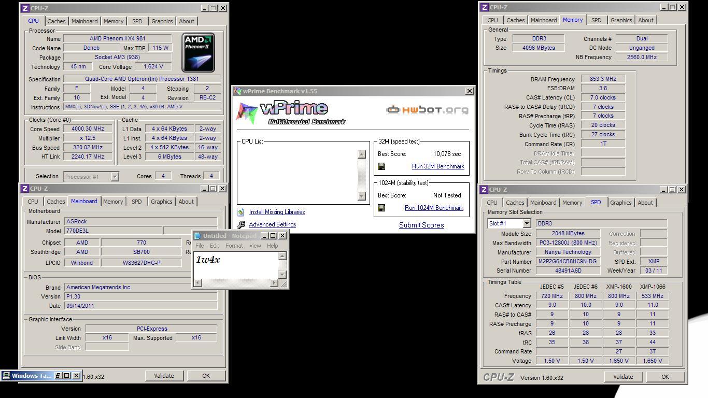Click OK in the Mainboard CPU-Z window

pyautogui.click(x=206, y=376)
